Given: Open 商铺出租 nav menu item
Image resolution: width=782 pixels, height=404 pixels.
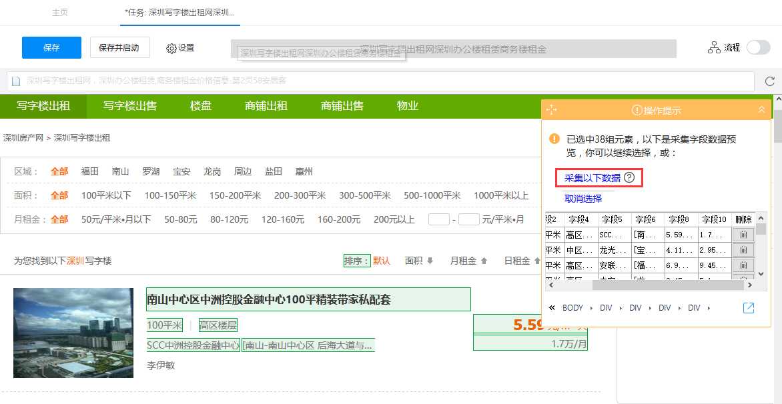Looking at the screenshot, I should pos(266,105).
